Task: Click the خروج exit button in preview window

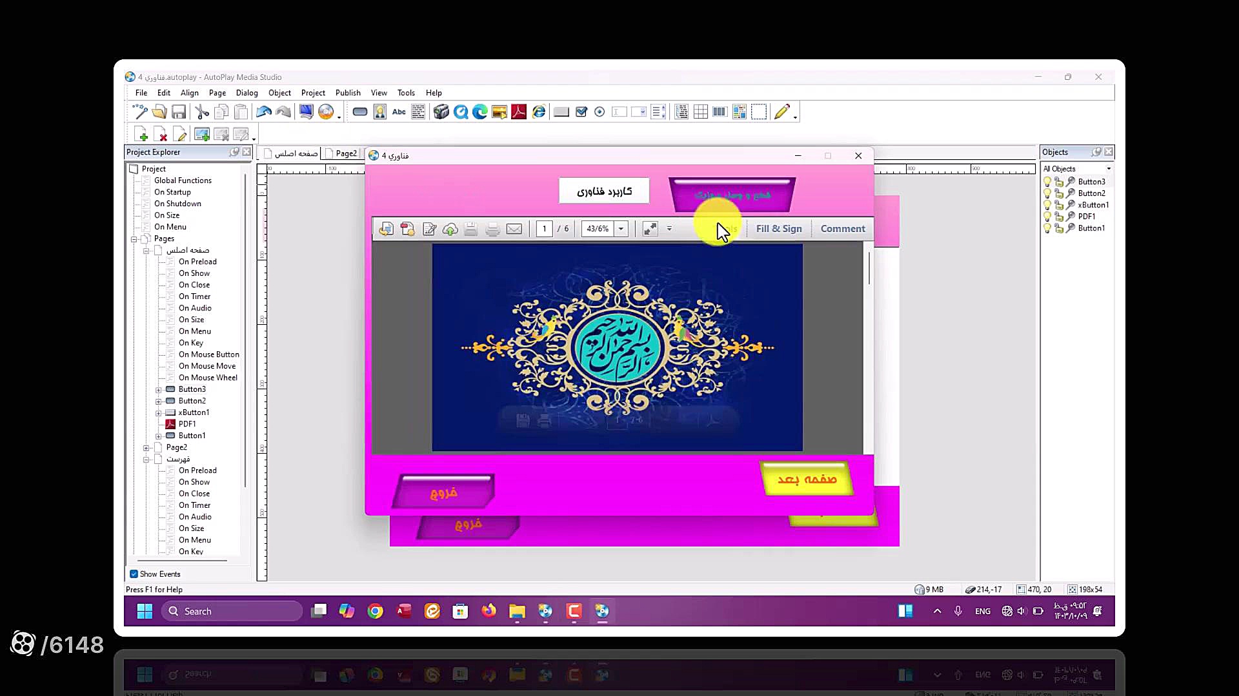Action: (443, 492)
